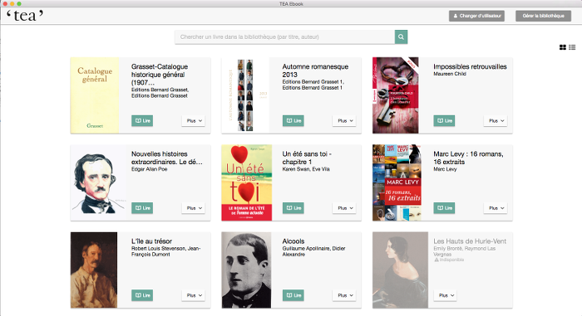Open Plus dropdown for Un été sans toi
Screen dimensions: 582x316
click(344, 208)
